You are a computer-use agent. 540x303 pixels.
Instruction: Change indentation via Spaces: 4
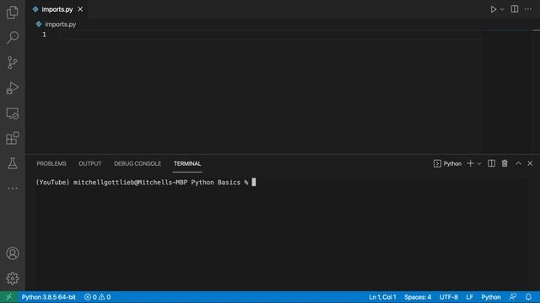tap(418, 297)
